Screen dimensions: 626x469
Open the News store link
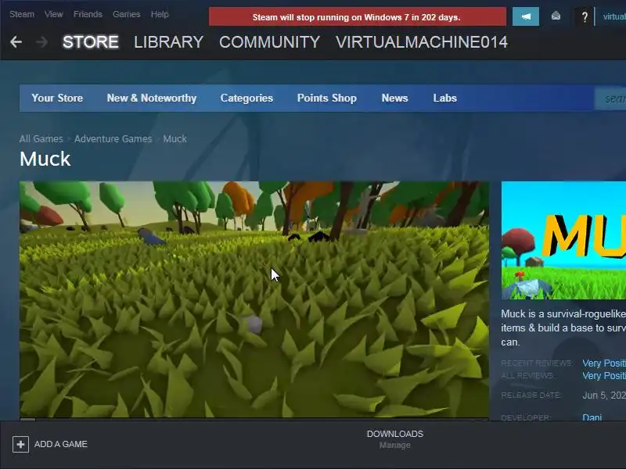coord(395,98)
